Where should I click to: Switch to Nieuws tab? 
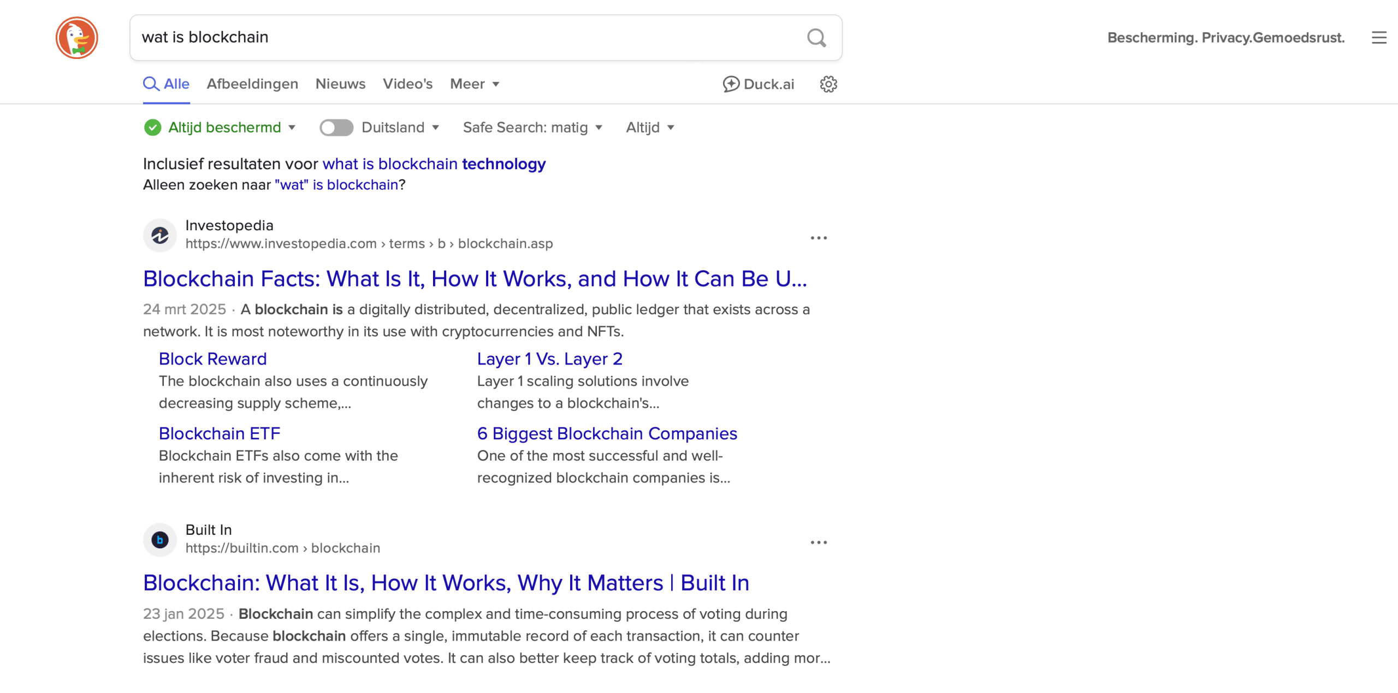pyautogui.click(x=340, y=84)
